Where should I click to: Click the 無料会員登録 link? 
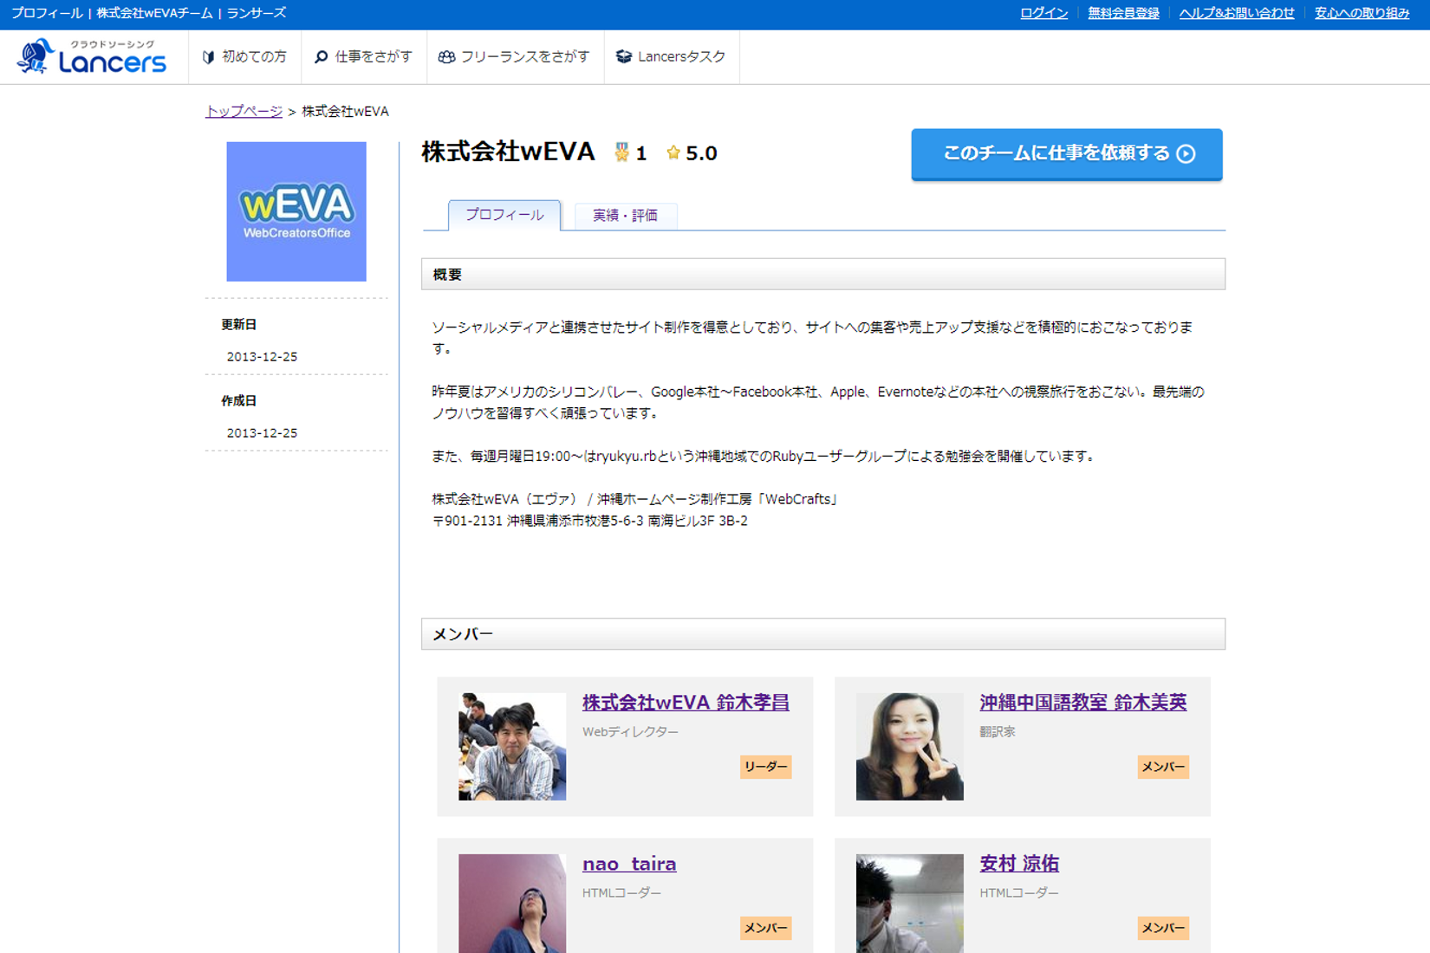(x=1123, y=13)
